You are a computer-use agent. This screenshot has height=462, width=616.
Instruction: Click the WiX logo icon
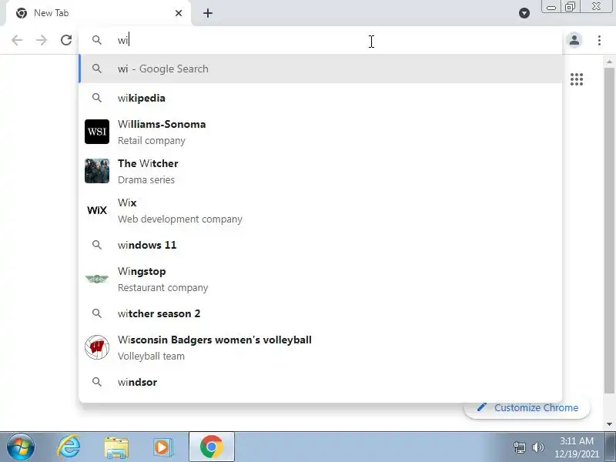click(x=97, y=210)
